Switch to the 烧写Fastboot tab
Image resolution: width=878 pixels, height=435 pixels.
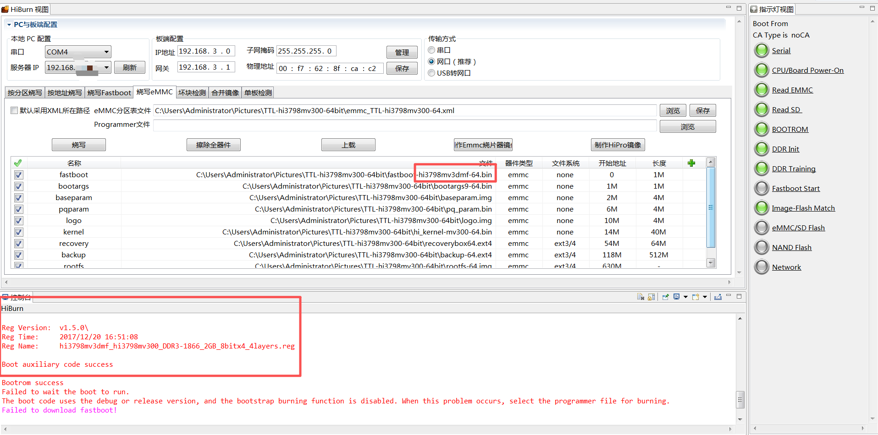(x=109, y=92)
